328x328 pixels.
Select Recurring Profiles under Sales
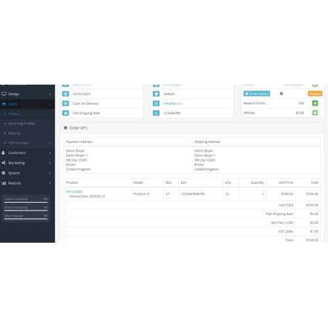(22, 123)
